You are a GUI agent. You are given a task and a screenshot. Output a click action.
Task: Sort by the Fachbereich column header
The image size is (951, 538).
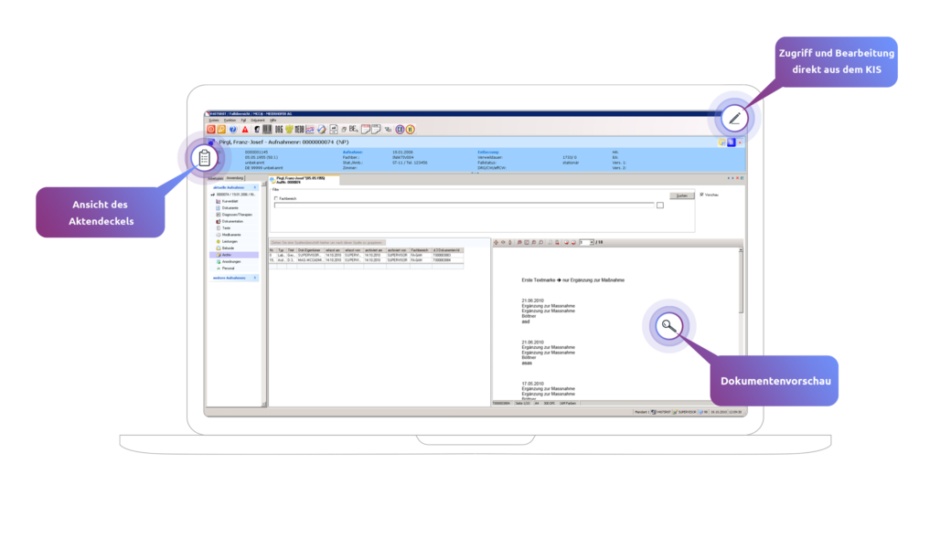(x=421, y=250)
